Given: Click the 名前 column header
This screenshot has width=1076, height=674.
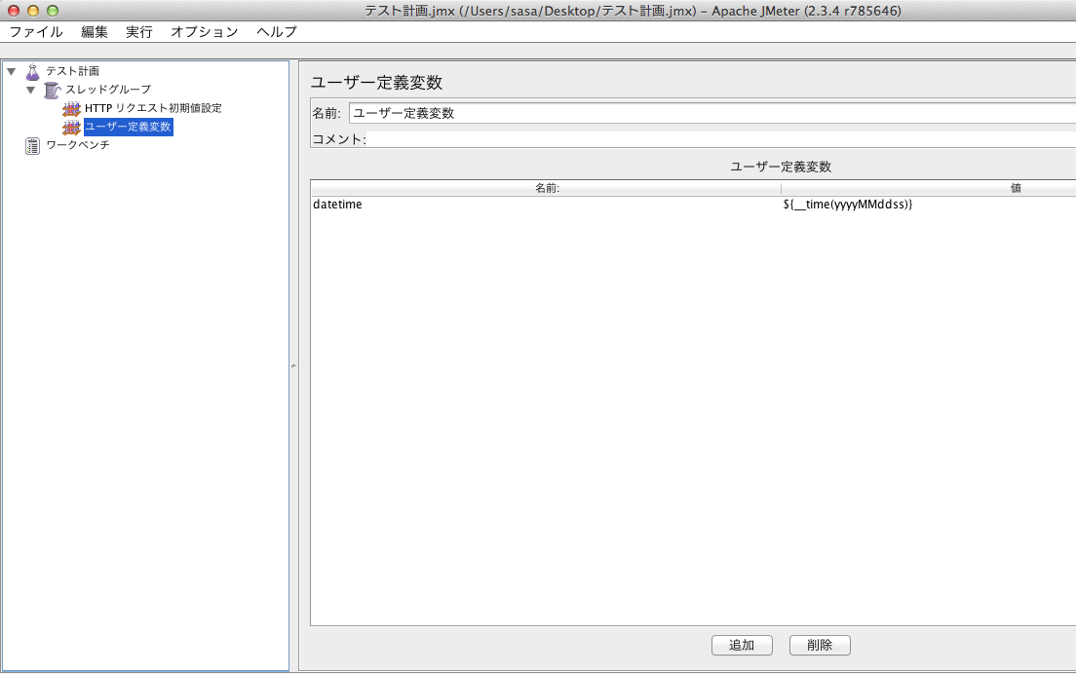Looking at the screenshot, I should (x=546, y=188).
